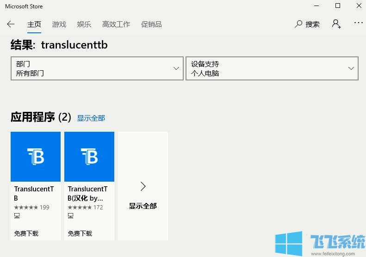Open the 高效工作 productivity tab
The width and height of the screenshot is (366, 257).
116,24
